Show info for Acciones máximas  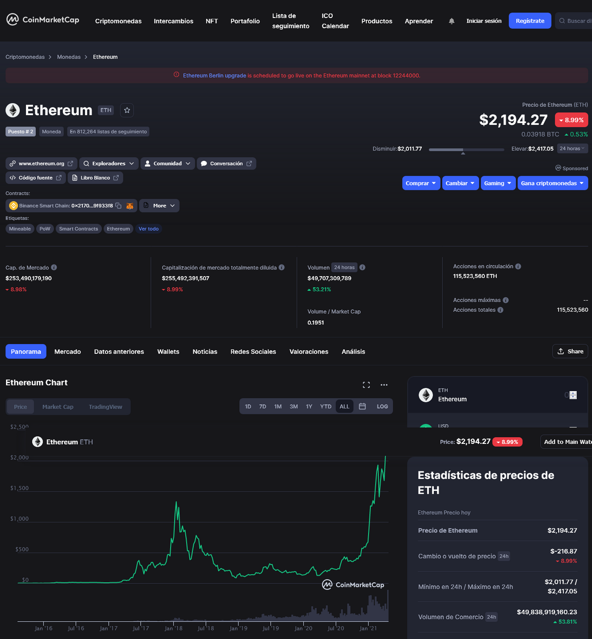click(x=506, y=300)
